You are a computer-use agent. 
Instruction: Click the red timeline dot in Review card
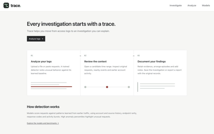pyautogui.click(x=107, y=87)
